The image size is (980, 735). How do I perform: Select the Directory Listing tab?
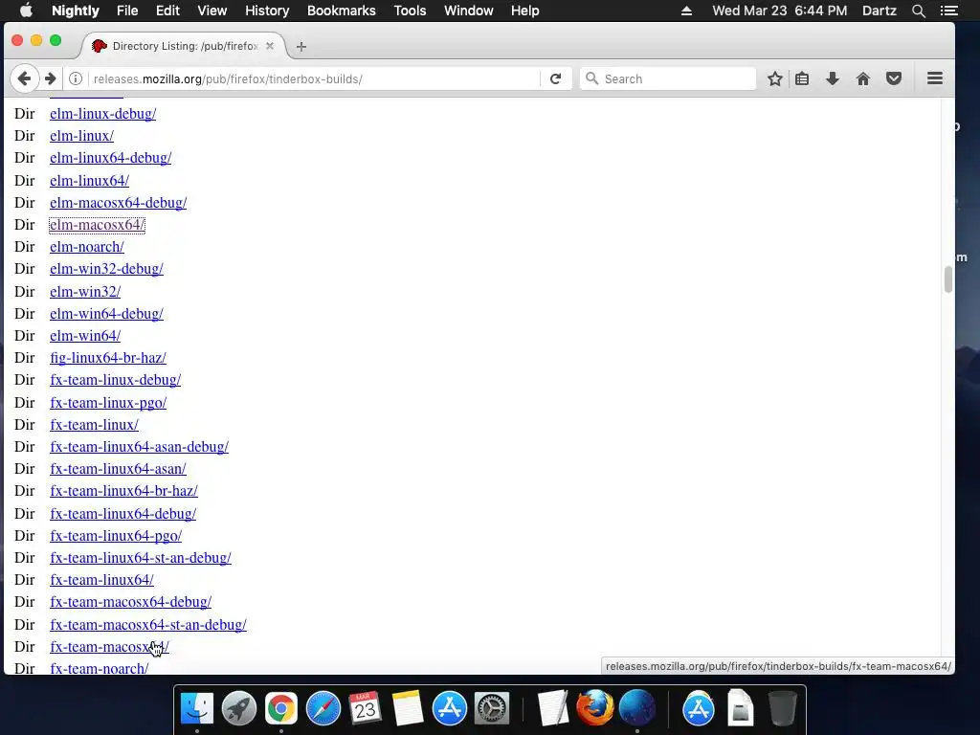coord(184,46)
